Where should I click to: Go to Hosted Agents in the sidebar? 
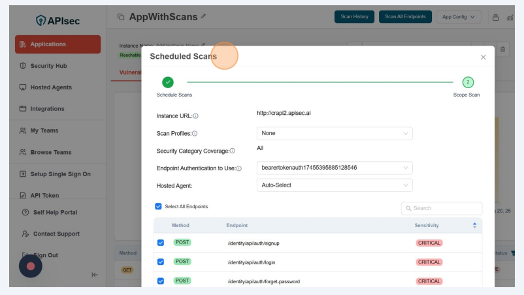click(50, 87)
